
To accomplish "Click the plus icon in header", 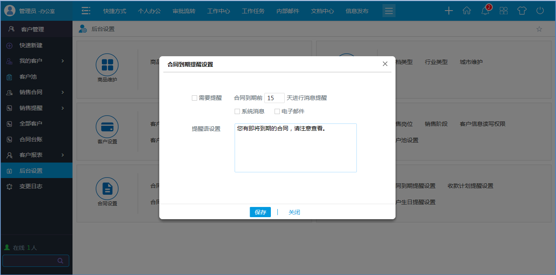I will pyautogui.click(x=448, y=11).
